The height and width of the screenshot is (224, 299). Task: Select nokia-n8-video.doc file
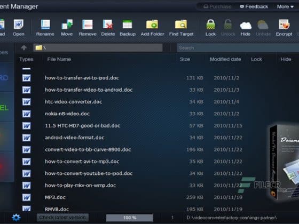pyautogui.click(x=67, y=114)
